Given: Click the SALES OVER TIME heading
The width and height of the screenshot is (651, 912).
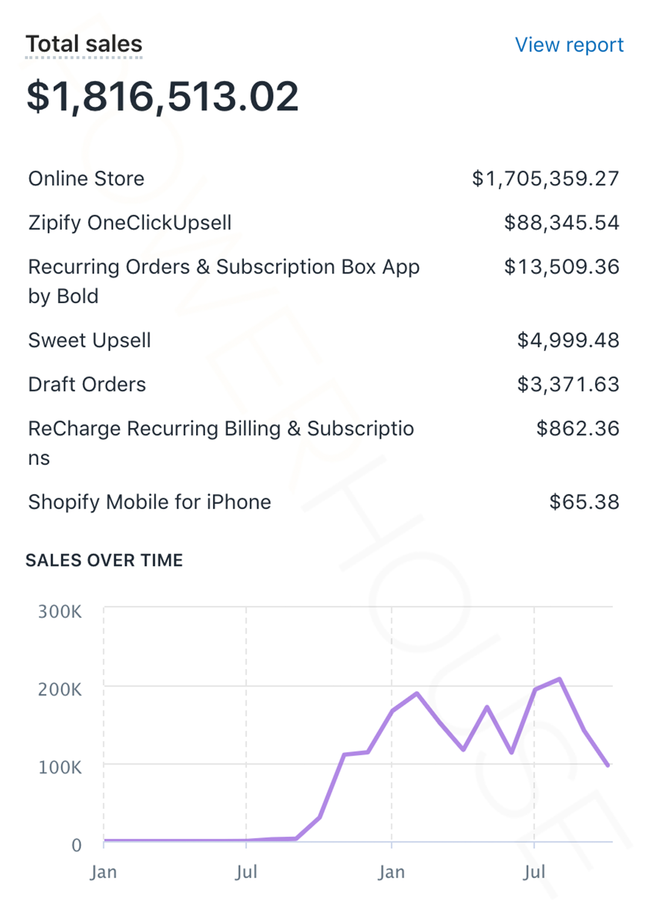Looking at the screenshot, I should click(x=104, y=560).
